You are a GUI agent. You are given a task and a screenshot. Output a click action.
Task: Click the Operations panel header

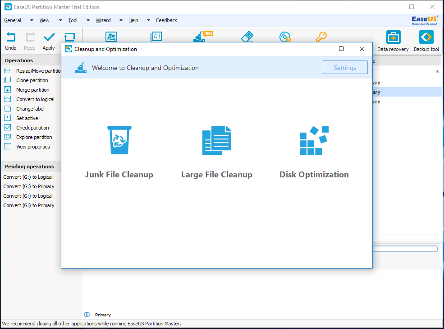coord(19,60)
